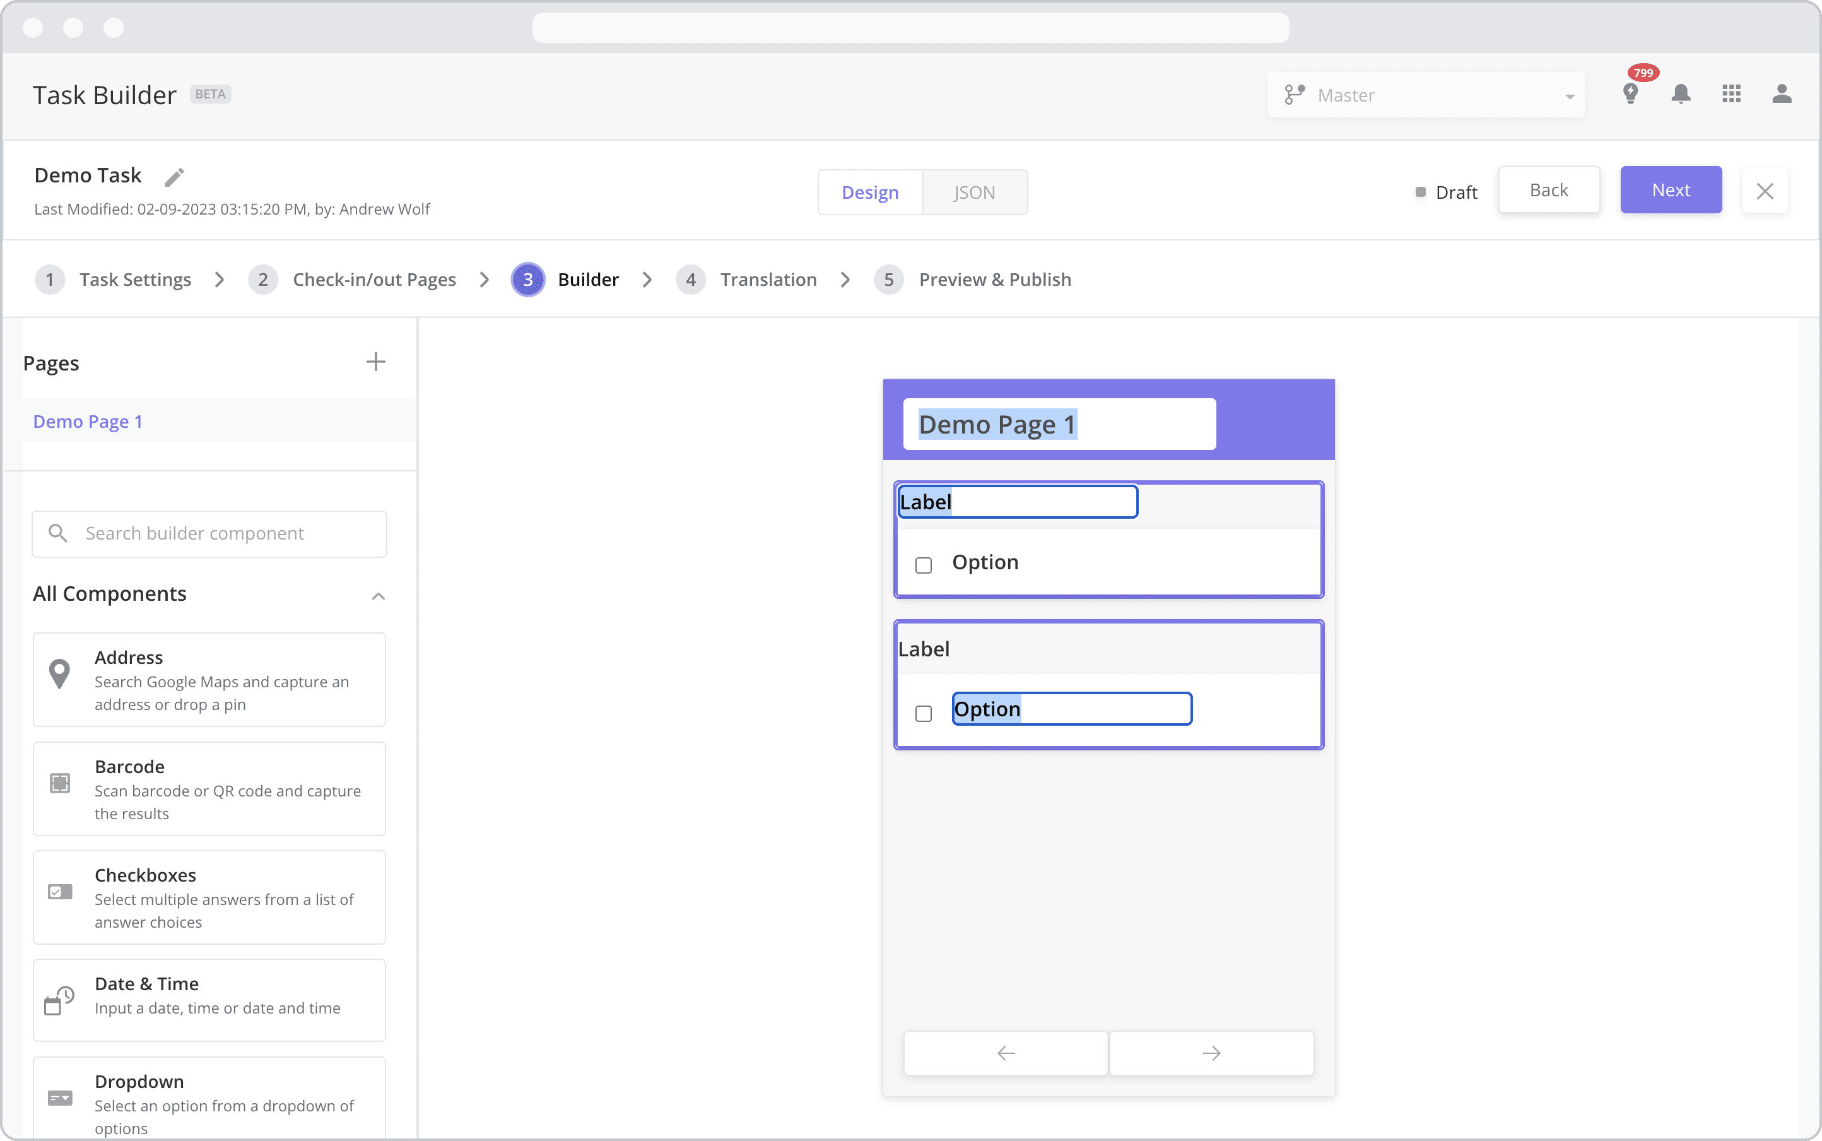This screenshot has height=1141, width=1822.
Task: Click the Next button
Action: [1671, 190]
